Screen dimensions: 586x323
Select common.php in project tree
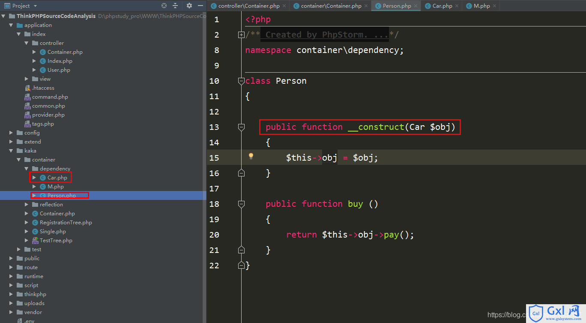pyautogui.click(x=49, y=106)
